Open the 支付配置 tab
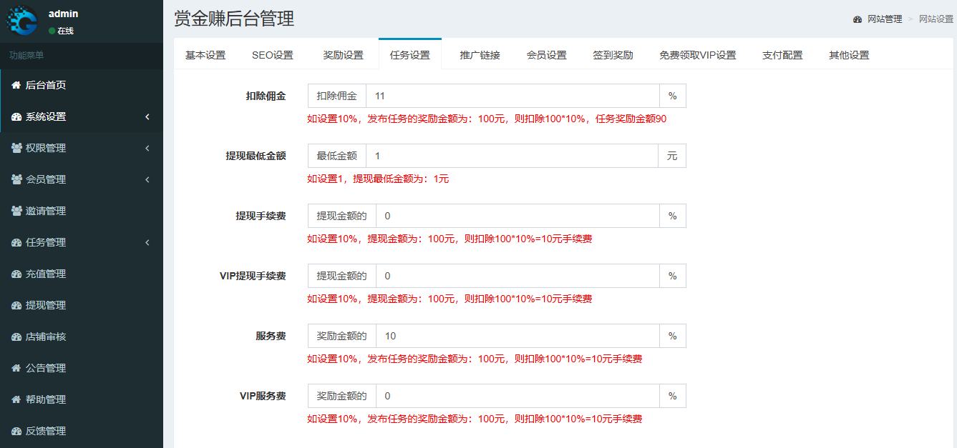 click(782, 54)
